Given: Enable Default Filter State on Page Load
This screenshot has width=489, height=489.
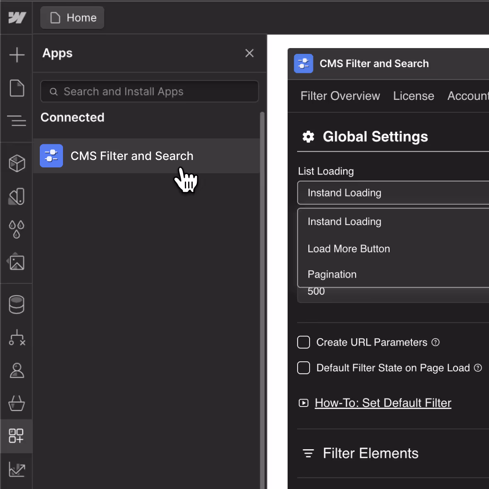Looking at the screenshot, I should click(x=303, y=368).
